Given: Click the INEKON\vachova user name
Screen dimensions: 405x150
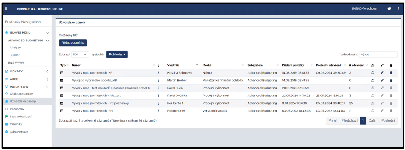Looking at the screenshot, I should (x=364, y=8).
